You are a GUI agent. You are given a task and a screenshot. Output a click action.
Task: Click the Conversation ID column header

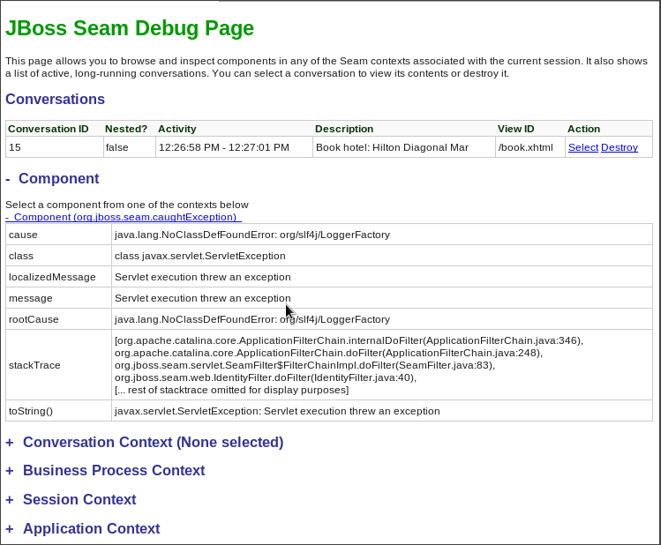point(48,129)
